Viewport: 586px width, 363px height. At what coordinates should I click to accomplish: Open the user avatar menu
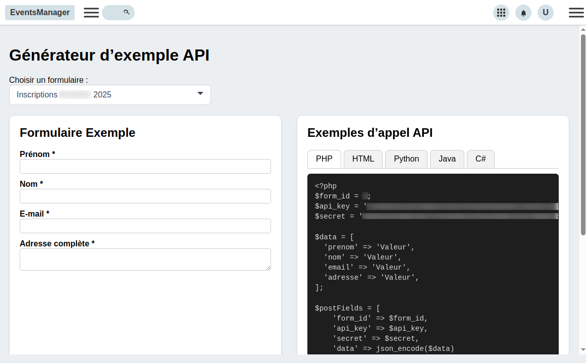pos(546,13)
